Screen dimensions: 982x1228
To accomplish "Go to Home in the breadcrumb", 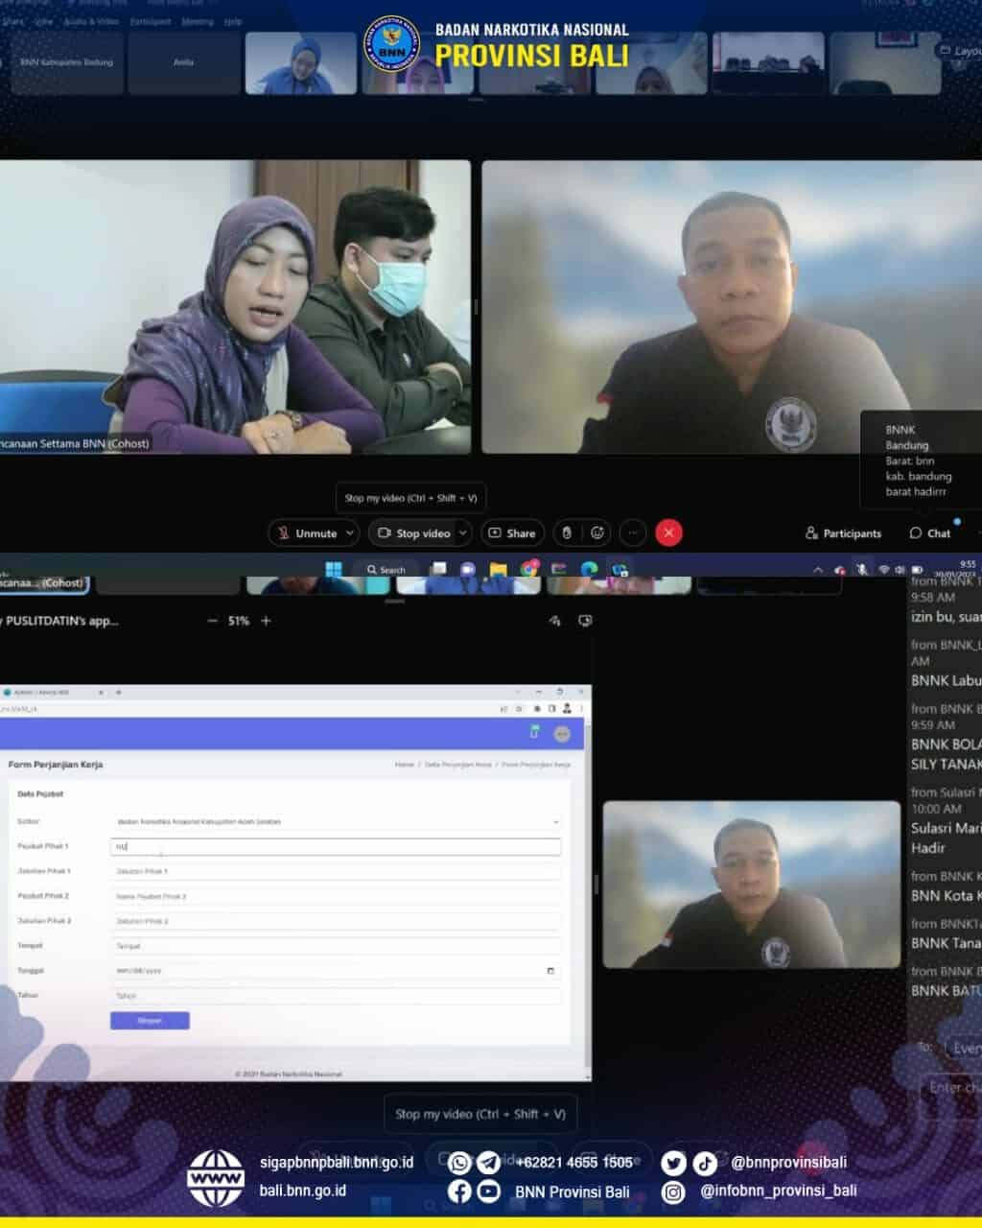I will click(405, 765).
